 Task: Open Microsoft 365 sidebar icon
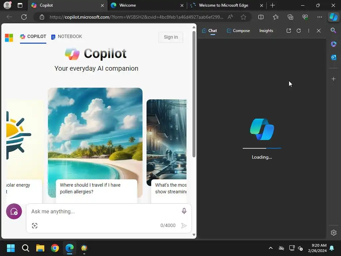(x=333, y=44)
